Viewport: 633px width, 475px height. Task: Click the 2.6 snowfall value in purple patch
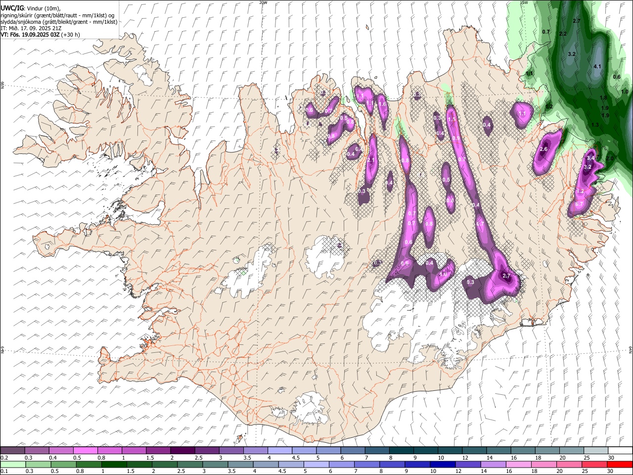pos(544,149)
